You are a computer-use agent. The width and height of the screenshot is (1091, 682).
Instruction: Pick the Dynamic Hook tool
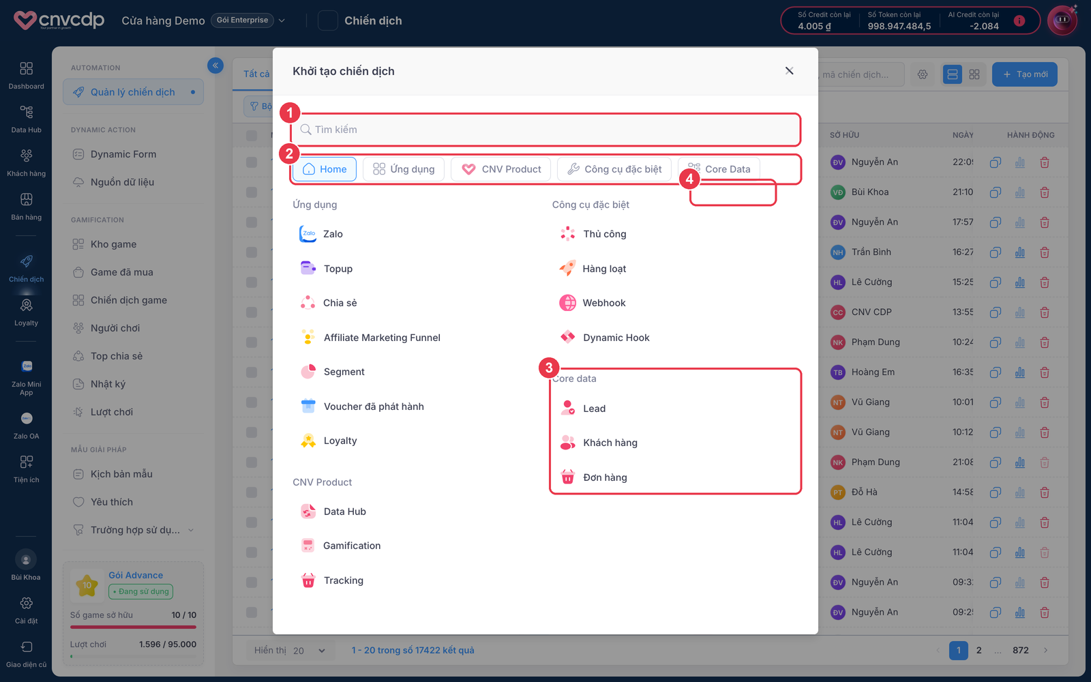point(604,338)
